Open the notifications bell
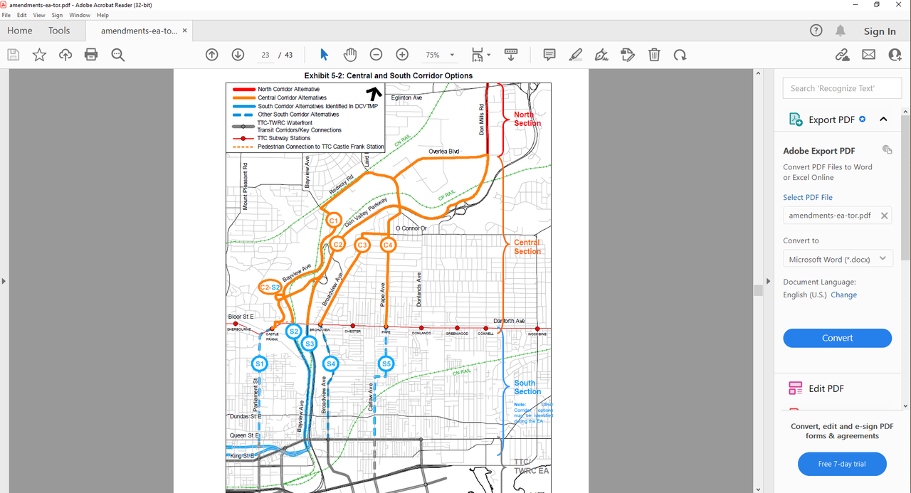The width and height of the screenshot is (911, 493). [x=841, y=31]
